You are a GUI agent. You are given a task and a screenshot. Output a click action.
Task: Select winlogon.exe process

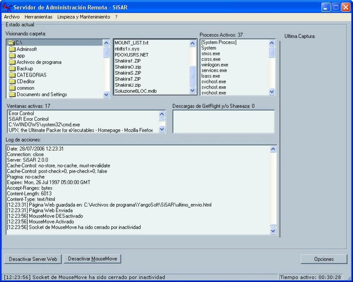click(215, 65)
